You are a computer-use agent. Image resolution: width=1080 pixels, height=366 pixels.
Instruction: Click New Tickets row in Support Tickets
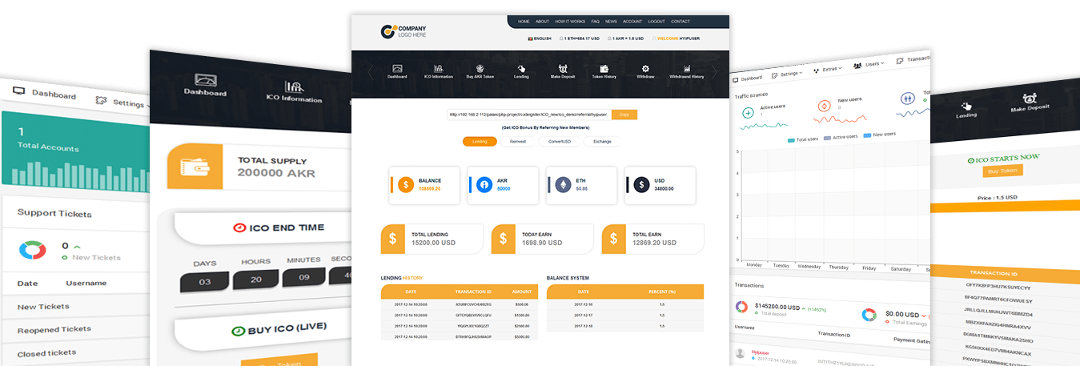coord(75,306)
